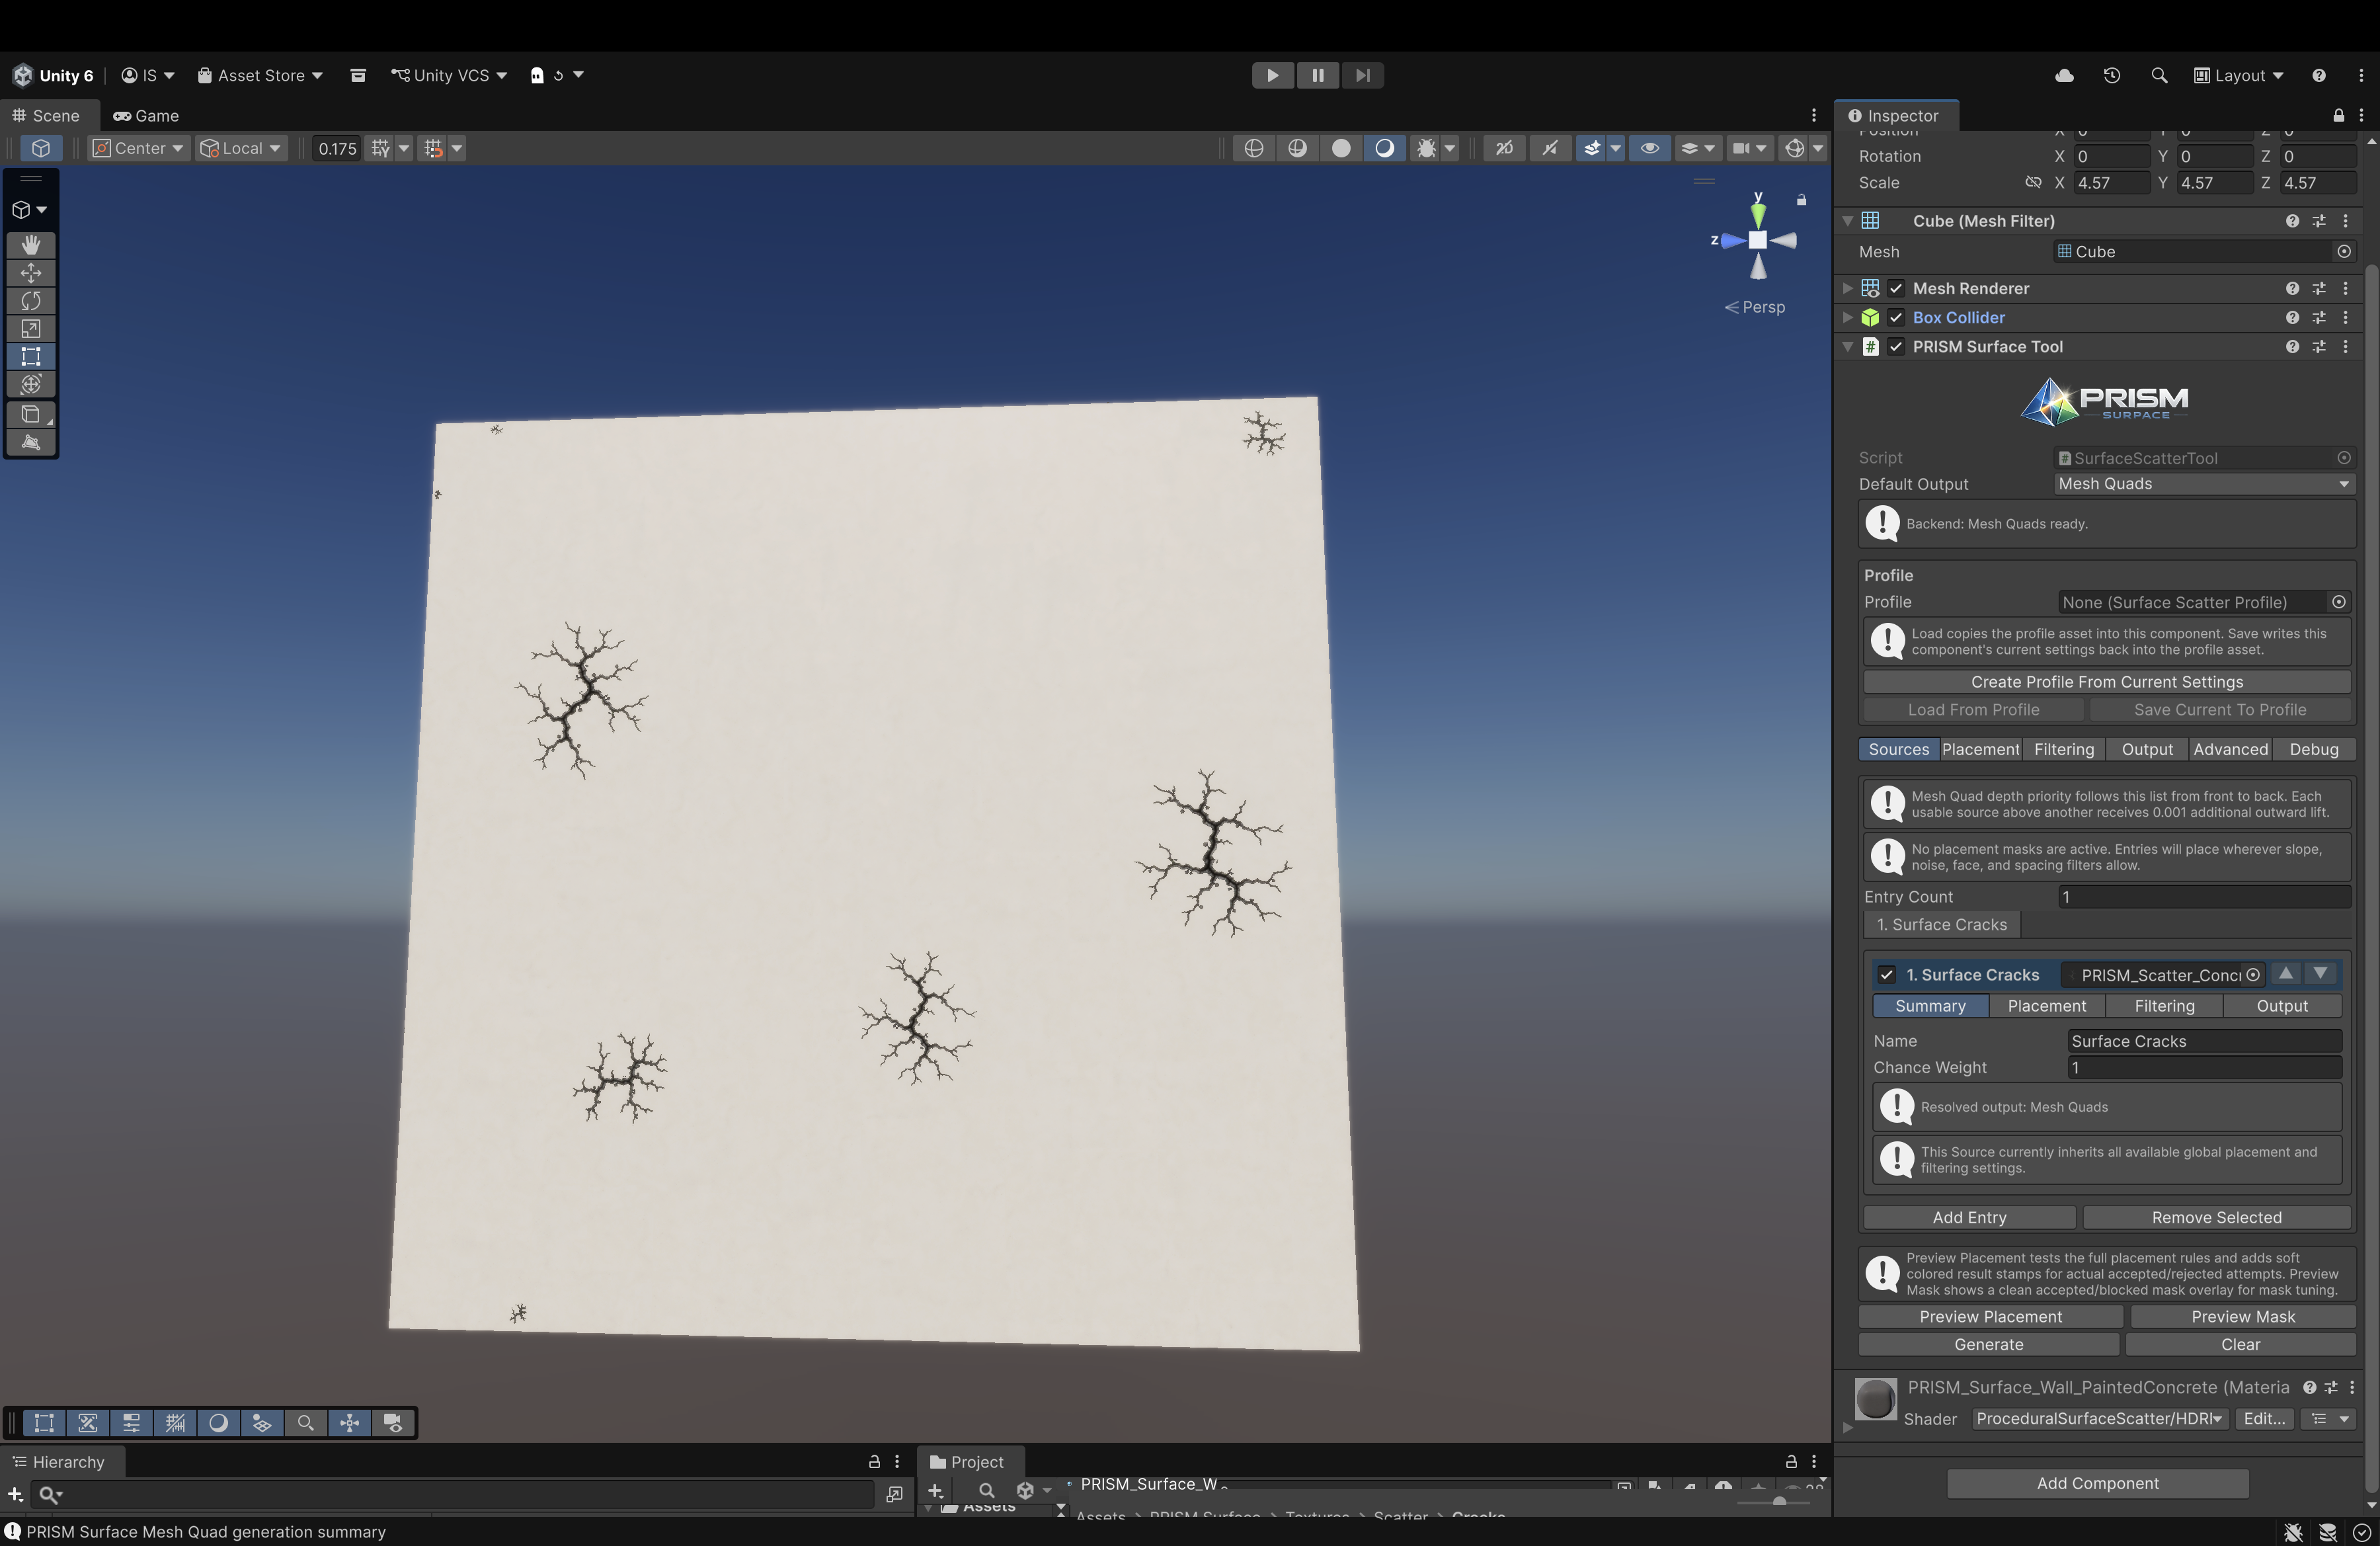
Task: Click the Step forward button
Action: pyautogui.click(x=1362, y=75)
